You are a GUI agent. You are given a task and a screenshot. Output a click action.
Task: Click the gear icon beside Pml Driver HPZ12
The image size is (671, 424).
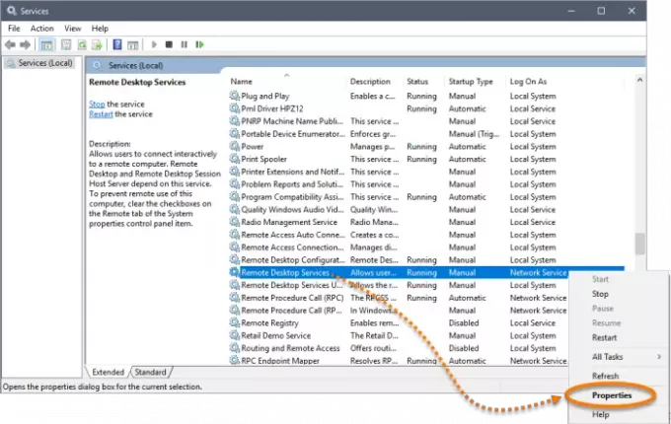click(x=235, y=108)
